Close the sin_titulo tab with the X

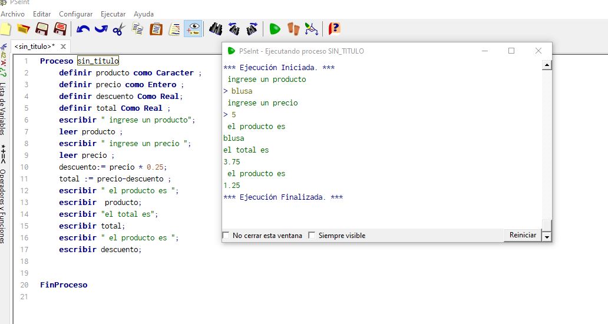[x=63, y=47]
